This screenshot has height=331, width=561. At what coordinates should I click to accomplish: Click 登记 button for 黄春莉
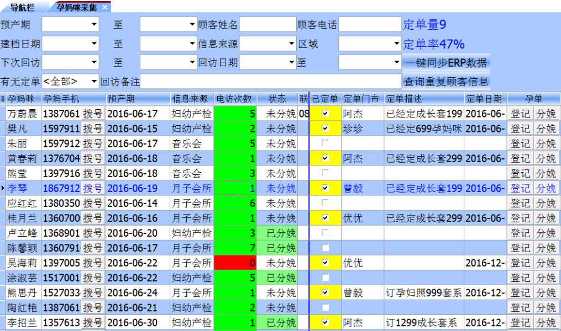(520, 158)
